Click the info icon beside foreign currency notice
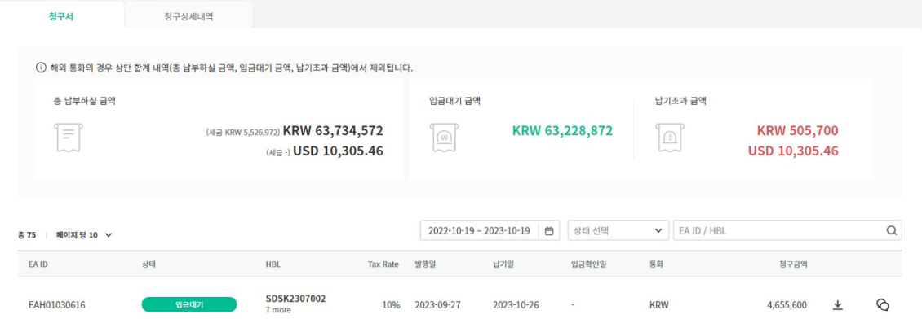This screenshot has height=319, width=922. click(41, 68)
